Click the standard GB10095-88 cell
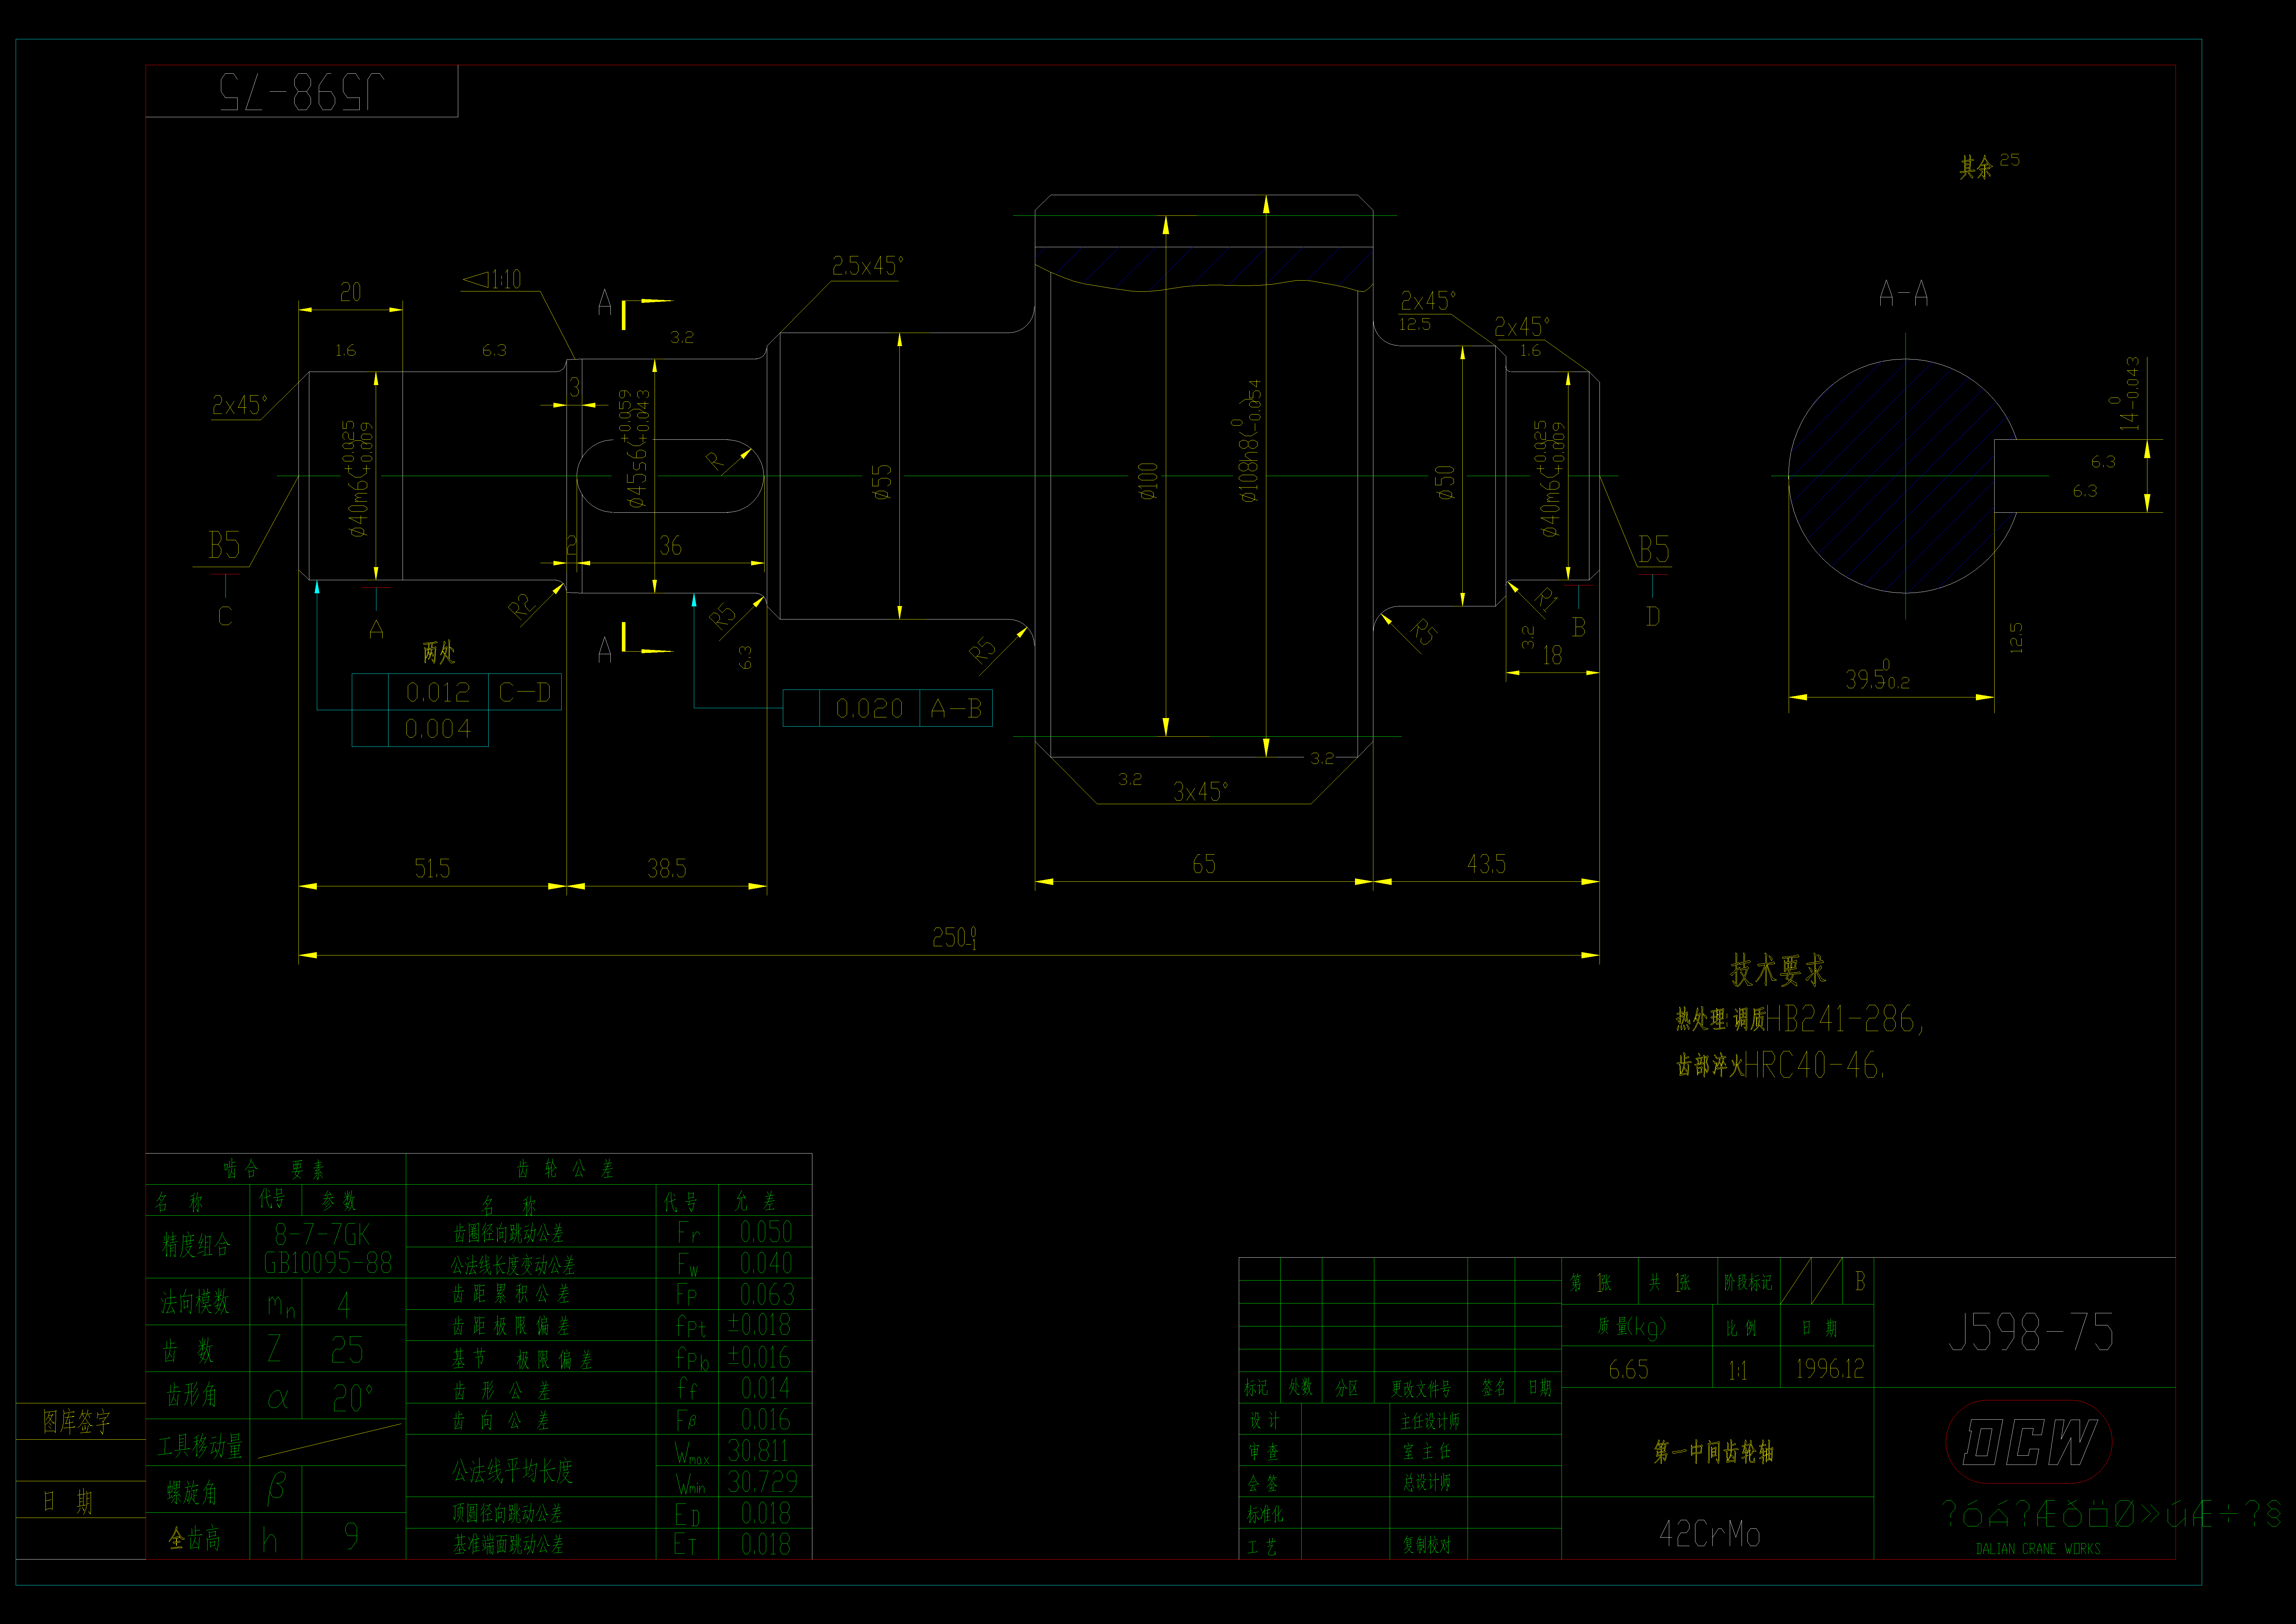The height and width of the screenshot is (1624, 2296). tap(328, 1263)
